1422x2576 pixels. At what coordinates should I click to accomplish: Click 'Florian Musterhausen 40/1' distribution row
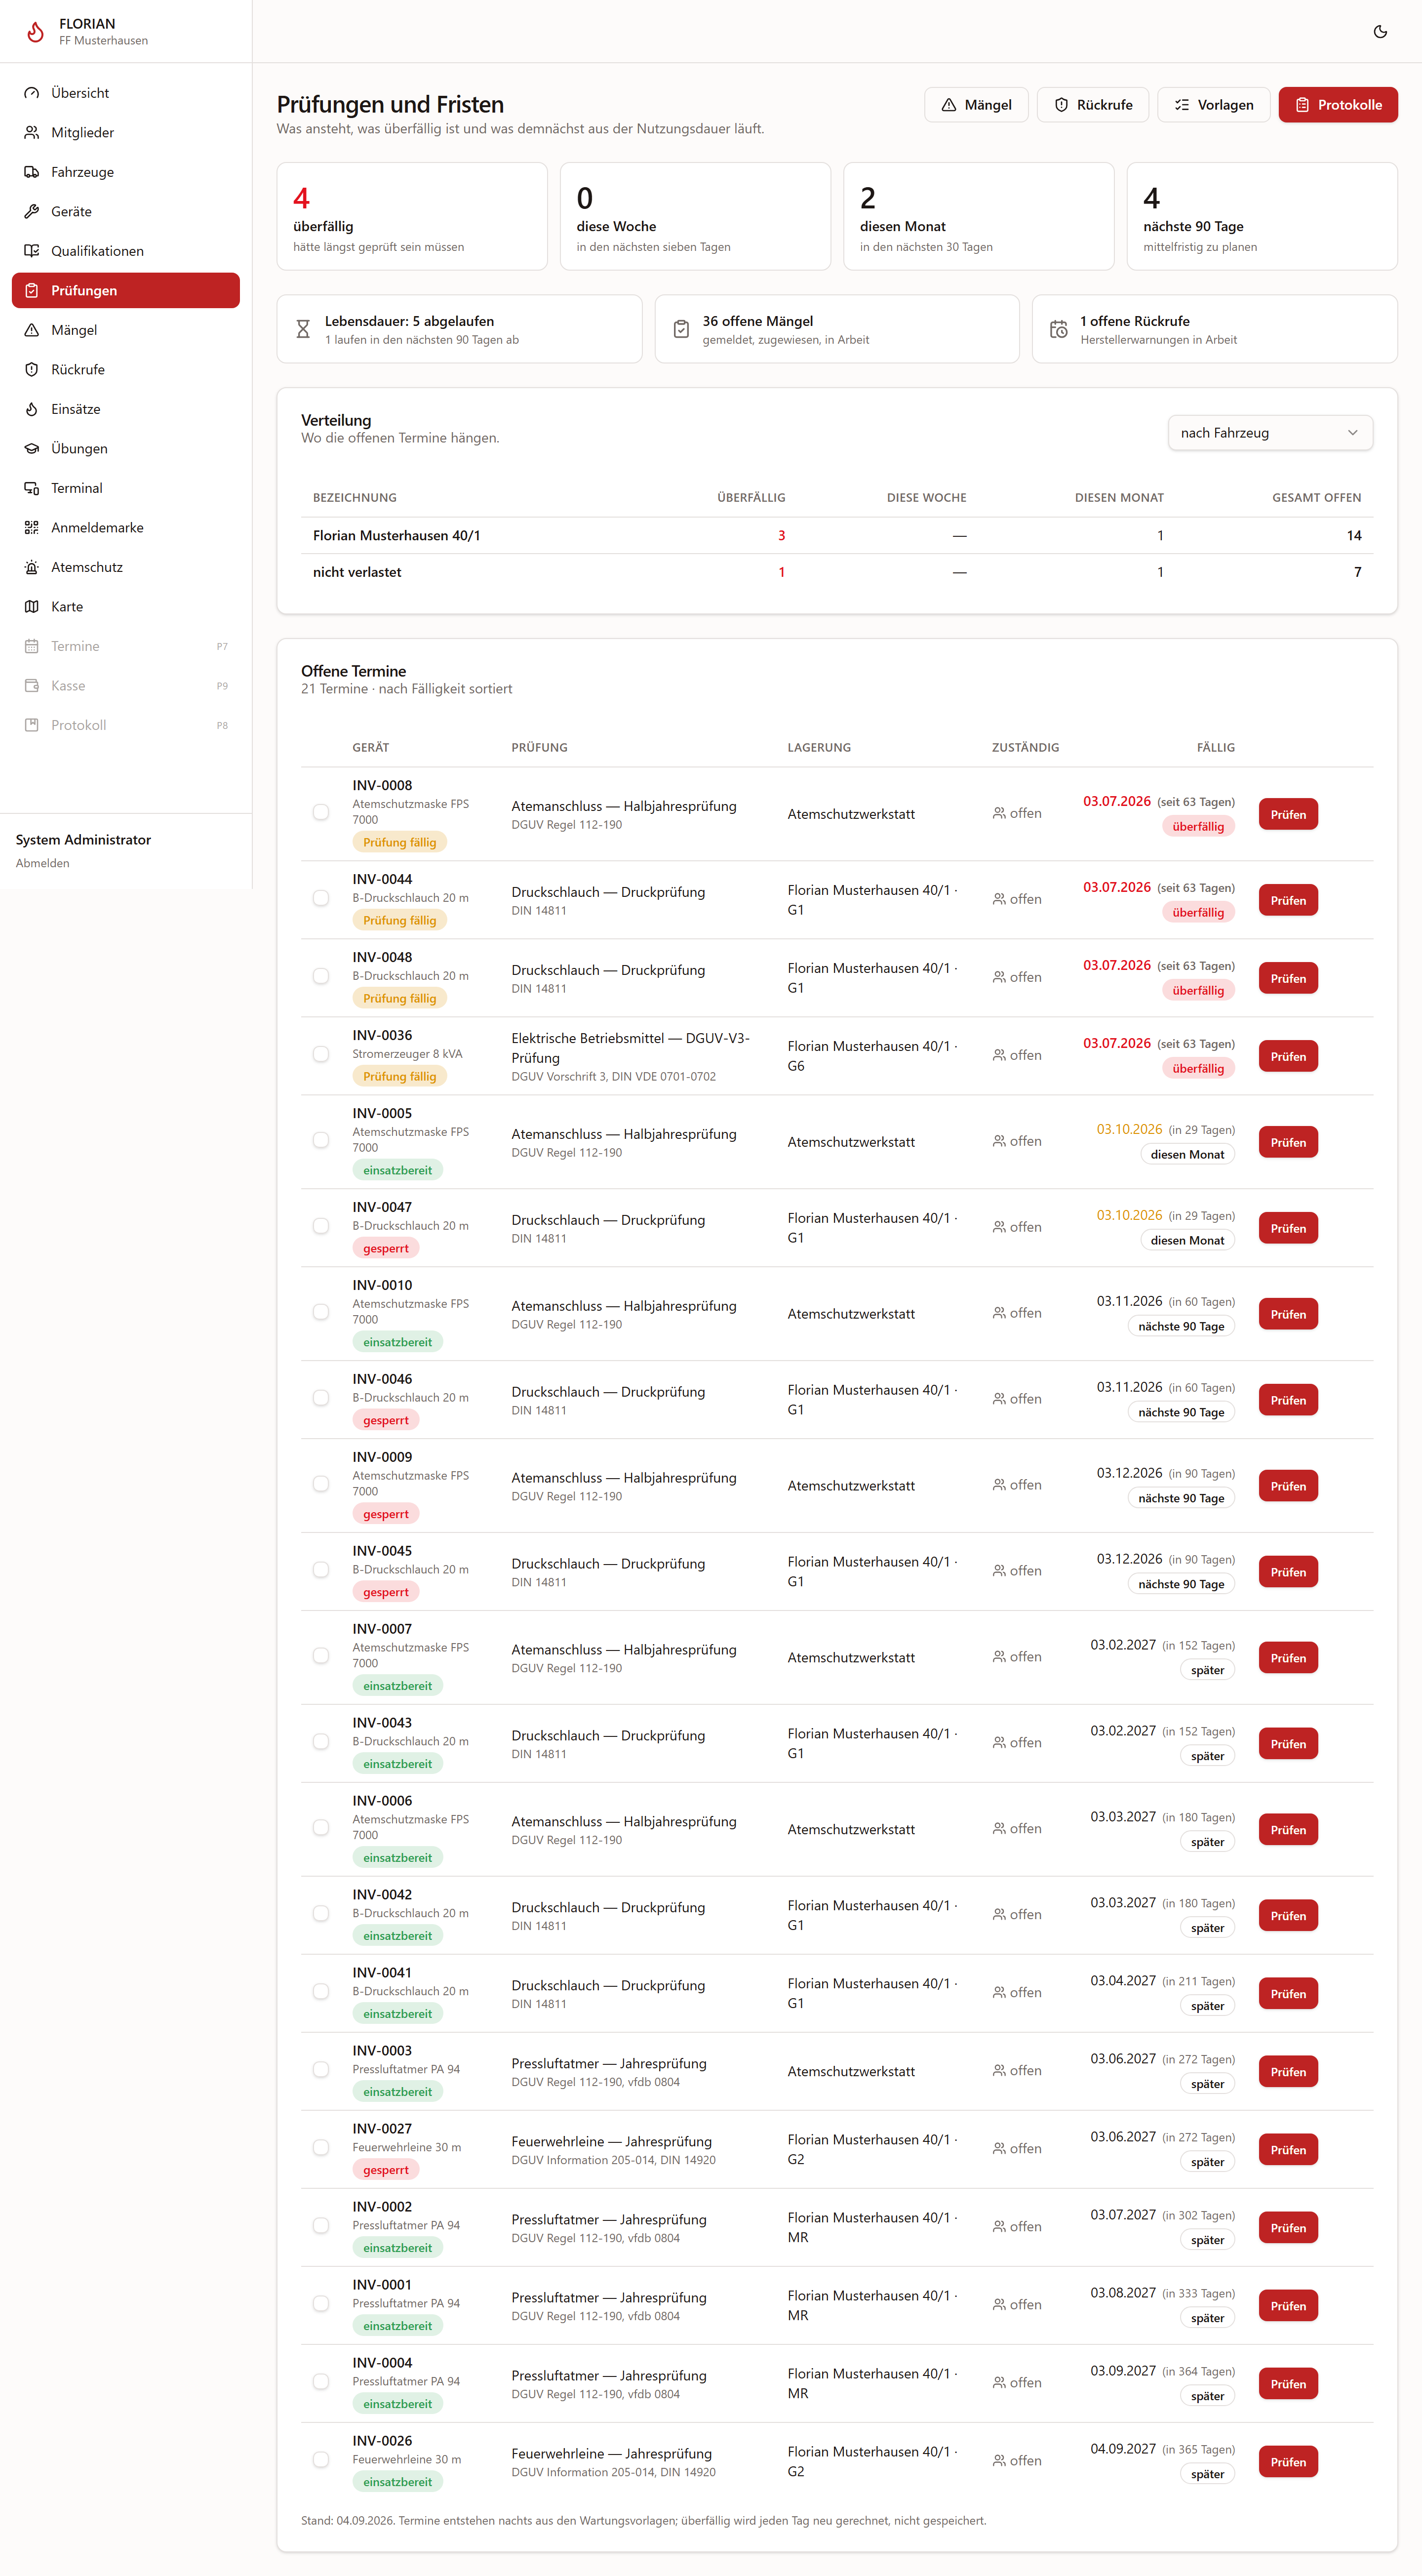pos(837,536)
